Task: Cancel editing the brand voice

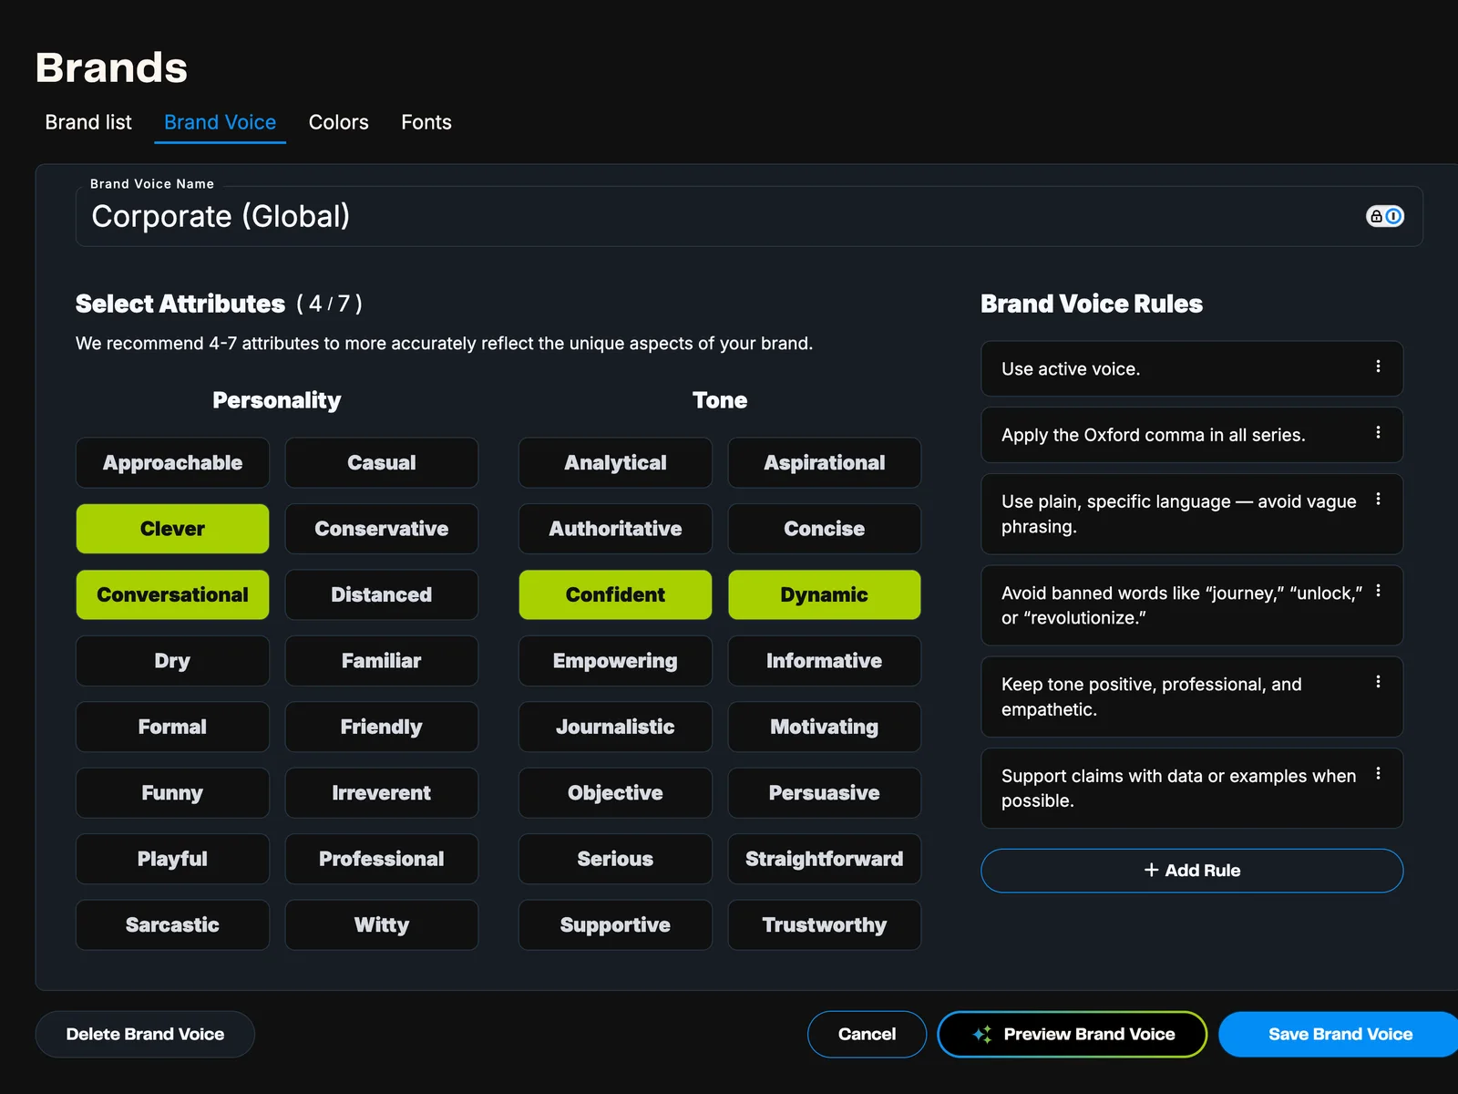Action: click(x=867, y=1034)
